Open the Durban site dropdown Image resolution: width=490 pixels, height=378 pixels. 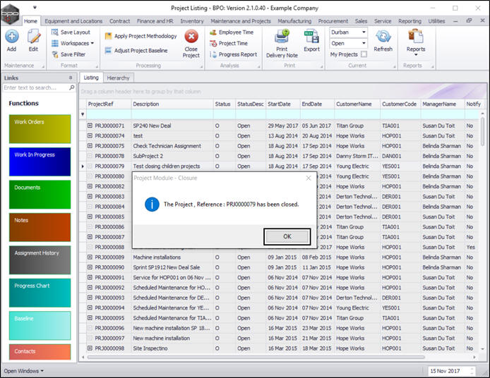pos(364,32)
